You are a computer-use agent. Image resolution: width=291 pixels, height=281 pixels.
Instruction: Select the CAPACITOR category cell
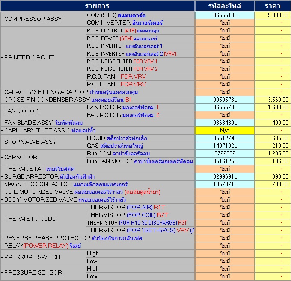(x=43, y=157)
